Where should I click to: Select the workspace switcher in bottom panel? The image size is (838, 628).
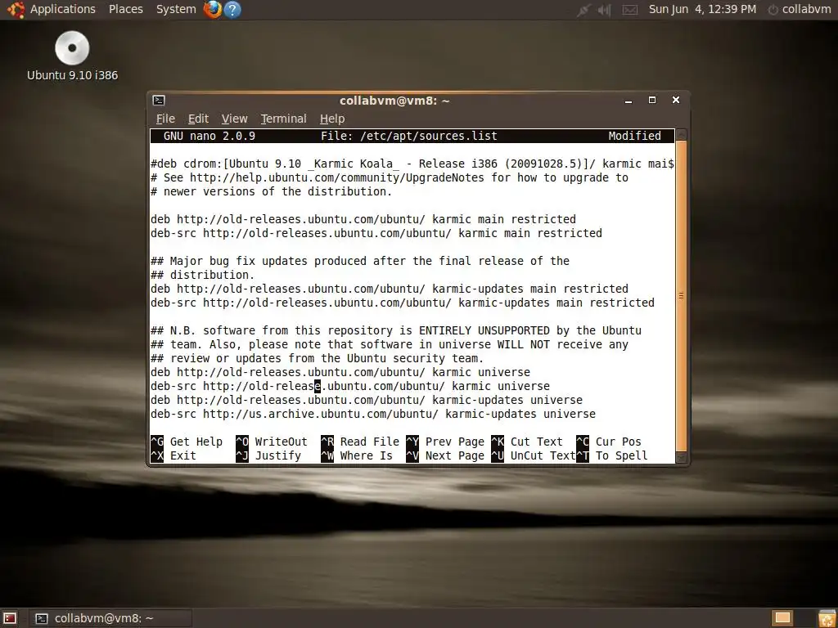pyautogui.click(x=783, y=618)
